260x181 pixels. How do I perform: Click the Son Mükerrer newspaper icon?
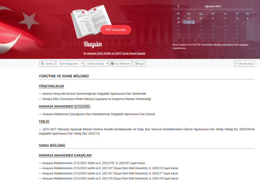[112, 64]
